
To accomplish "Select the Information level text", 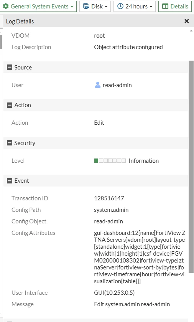I will [x=144, y=160].
